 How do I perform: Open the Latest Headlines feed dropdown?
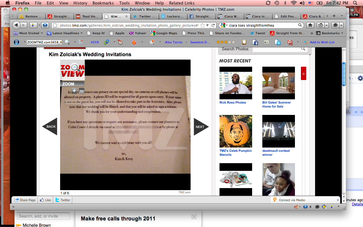click(65, 33)
